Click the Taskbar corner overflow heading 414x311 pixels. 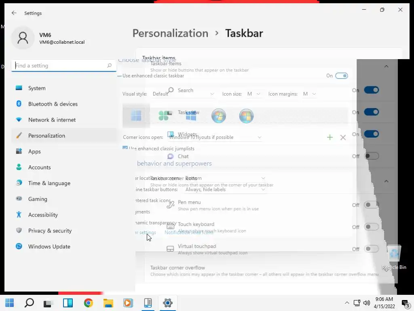tap(177, 268)
